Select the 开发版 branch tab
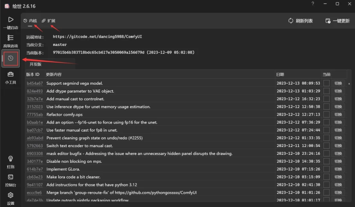Screen dimensions: 355x207 tap(35, 64)
